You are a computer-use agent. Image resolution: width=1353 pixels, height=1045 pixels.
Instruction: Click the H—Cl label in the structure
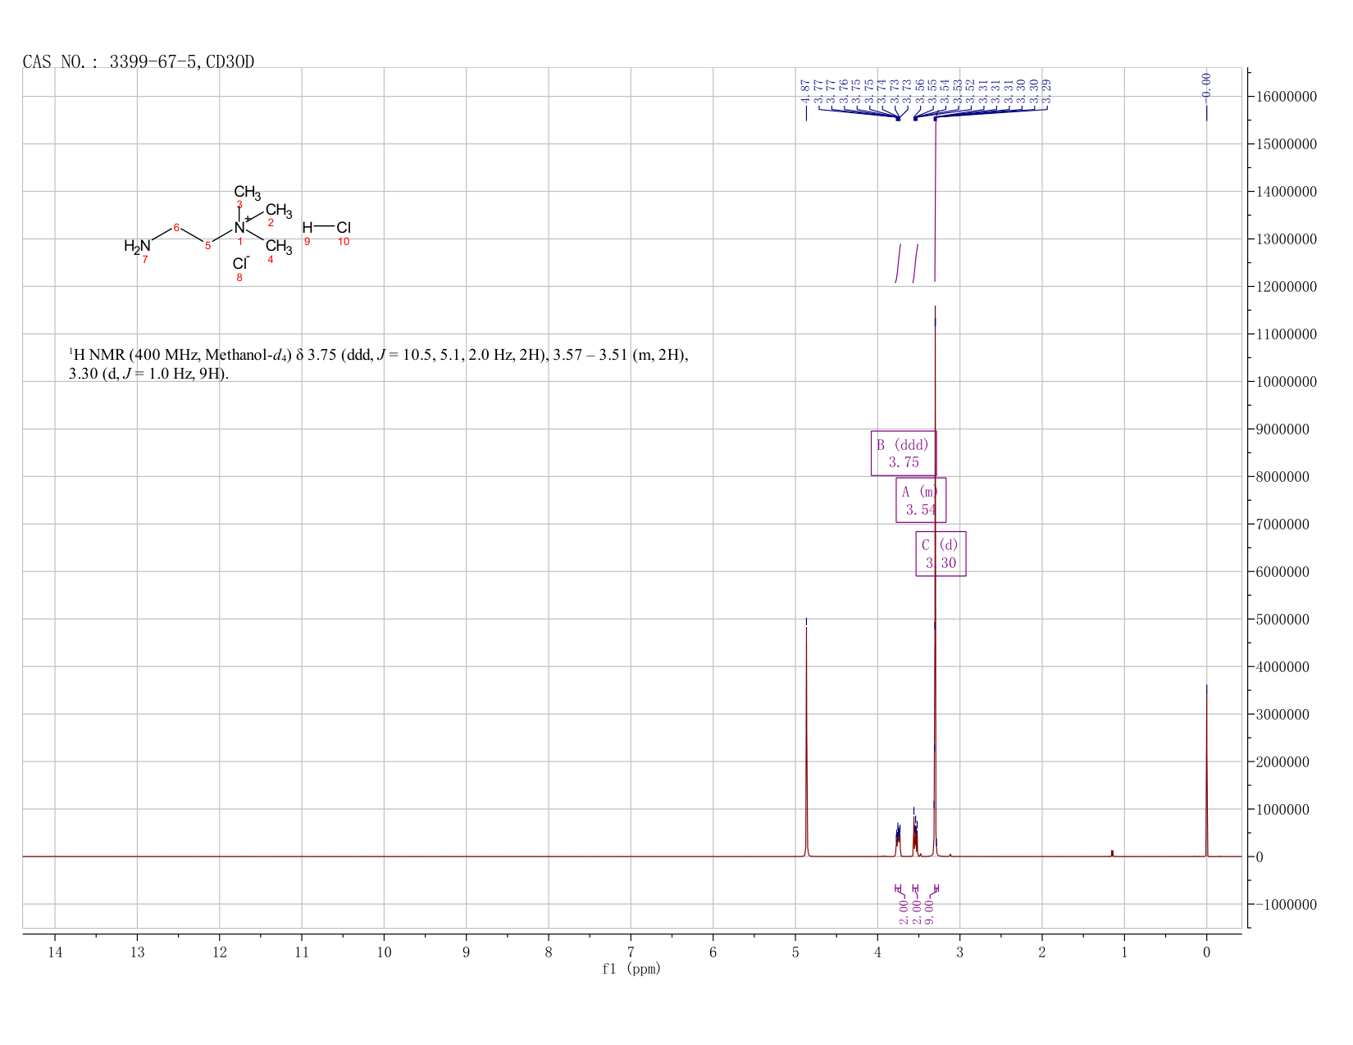326,227
